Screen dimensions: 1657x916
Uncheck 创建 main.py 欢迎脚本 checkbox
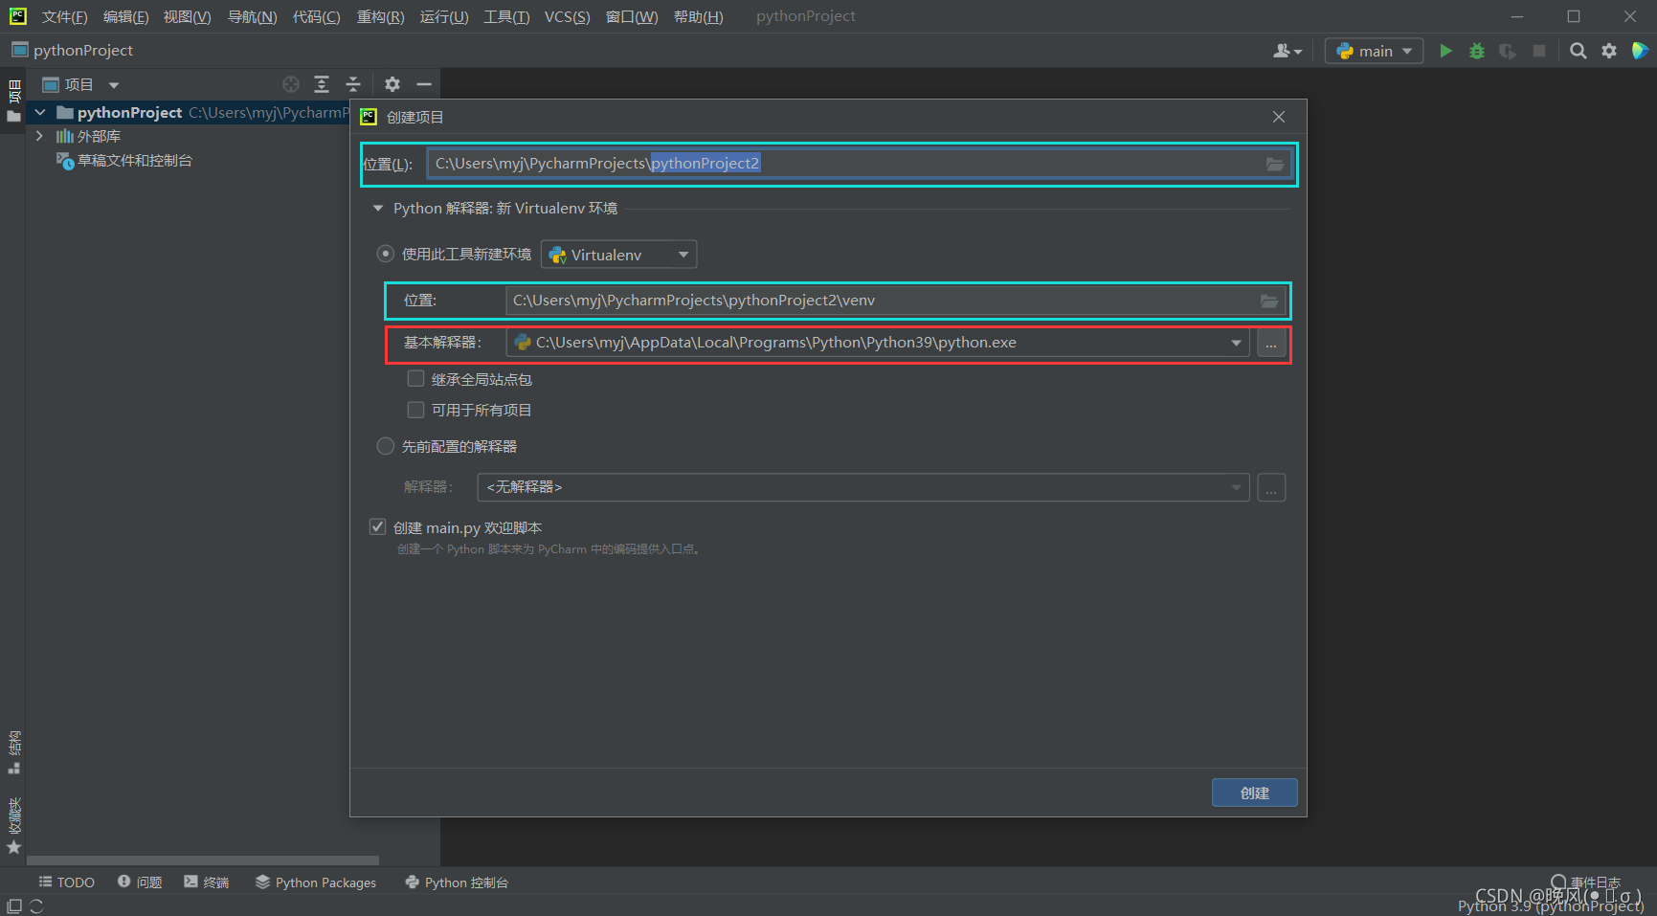tap(378, 527)
